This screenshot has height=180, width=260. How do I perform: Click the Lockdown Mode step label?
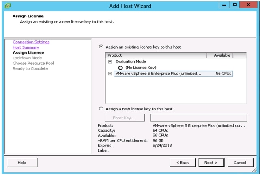coord(27,58)
